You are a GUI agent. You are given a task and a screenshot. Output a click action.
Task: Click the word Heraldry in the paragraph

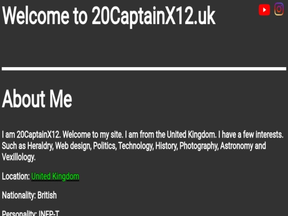pyautogui.click(x=40, y=146)
